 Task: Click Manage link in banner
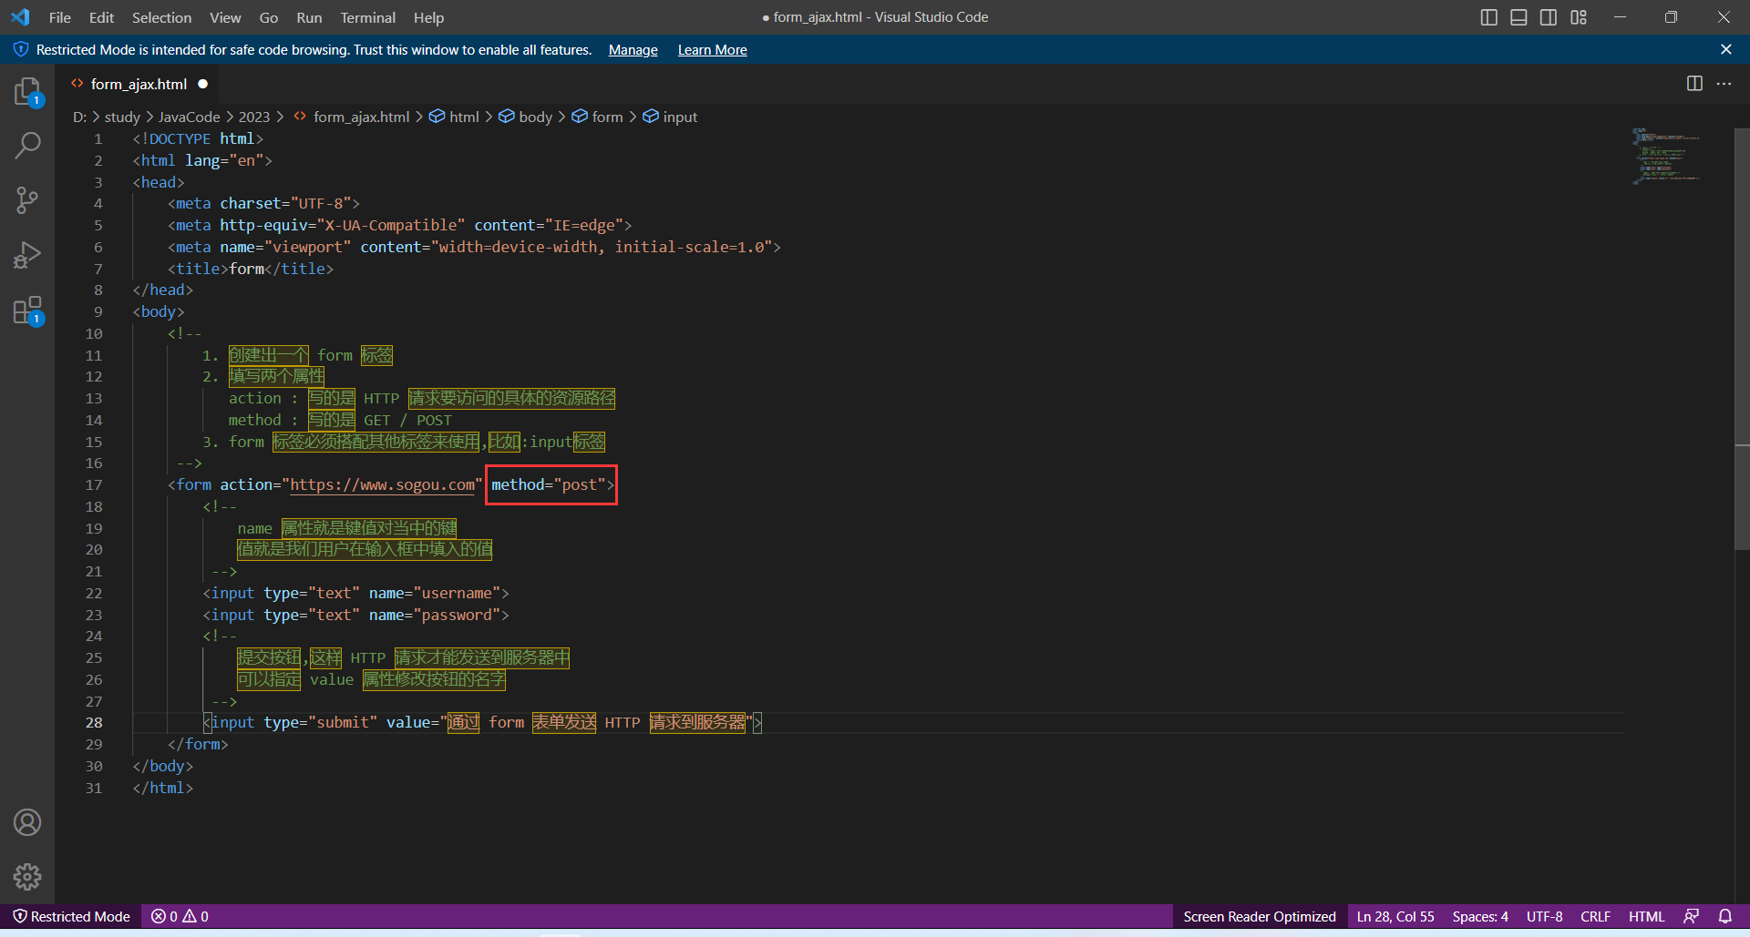click(633, 49)
